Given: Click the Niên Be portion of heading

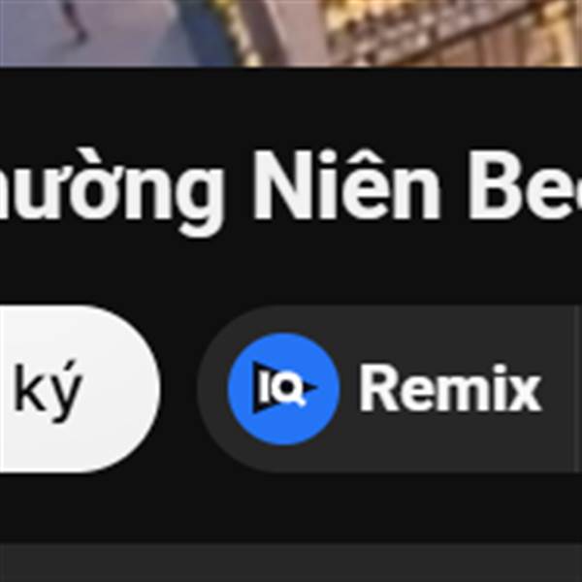Looking at the screenshot, I should coord(417,185).
